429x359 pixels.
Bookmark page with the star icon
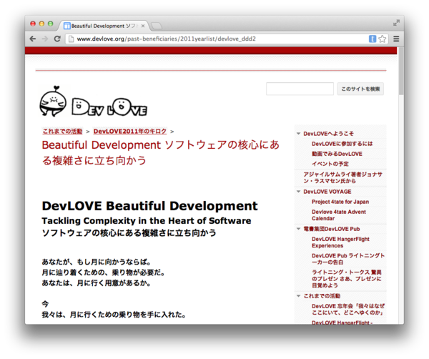[x=383, y=39]
